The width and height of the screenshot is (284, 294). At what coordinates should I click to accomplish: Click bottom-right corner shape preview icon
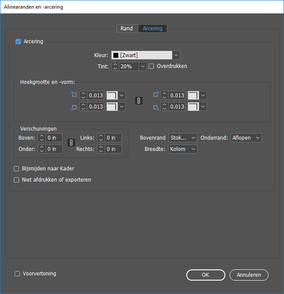(x=193, y=106)
